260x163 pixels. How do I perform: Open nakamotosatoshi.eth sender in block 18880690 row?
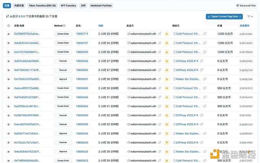pos(143,52)
